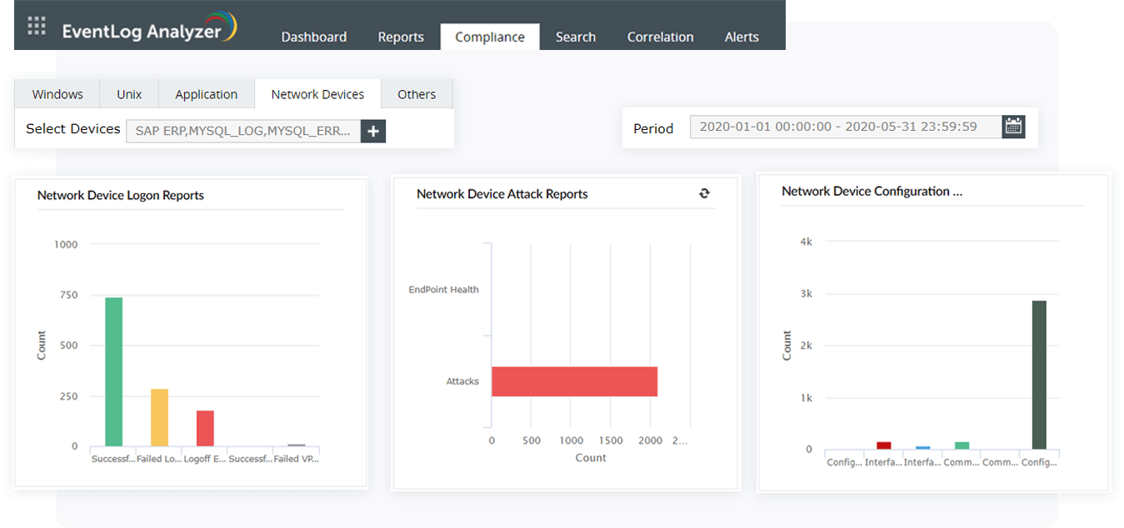The height and width of the screenshot is (528, 1124).
Task: Go to the Search tab
Action: 575,37
